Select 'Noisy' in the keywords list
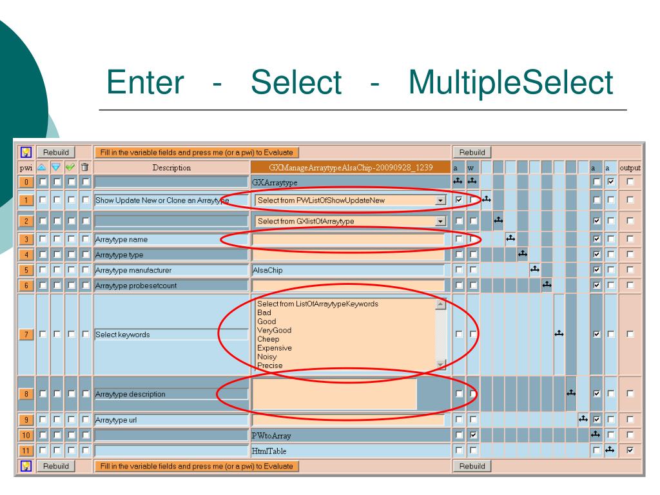This screenshot has width=660, height=495. tap(267, 357)
